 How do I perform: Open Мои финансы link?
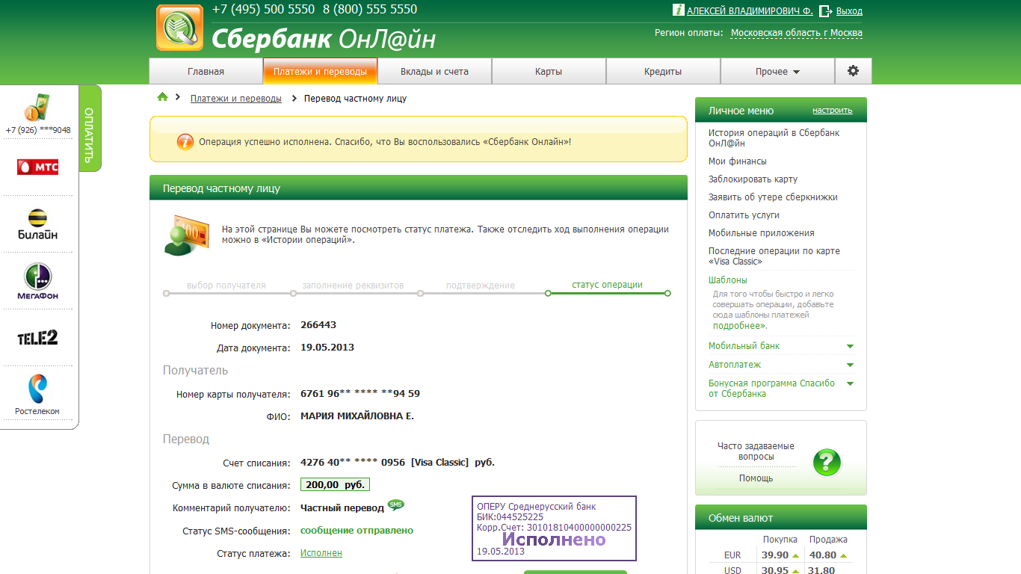click(x=738, y=161)
